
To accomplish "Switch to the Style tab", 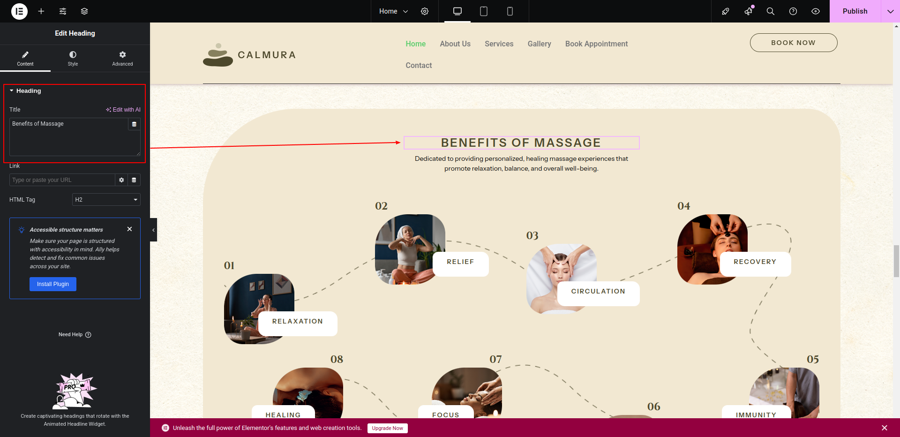I will click(x=73, y=59).
